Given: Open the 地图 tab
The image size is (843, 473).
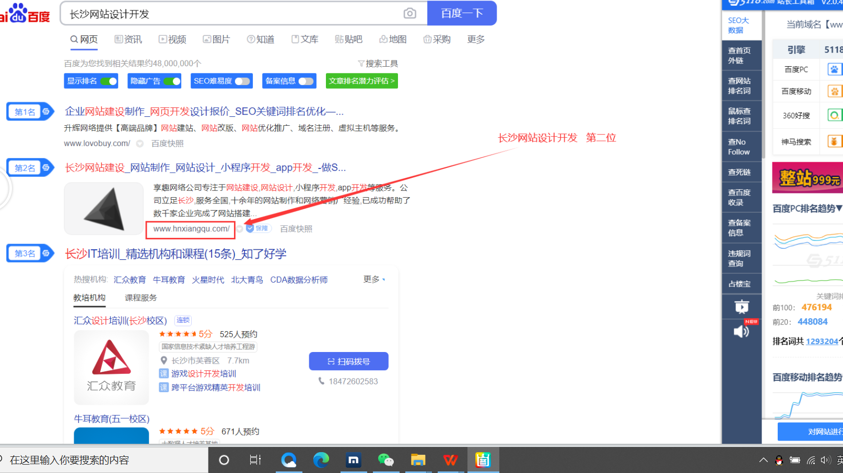Looking at the screenshot, I should click(x=393, y=40).
